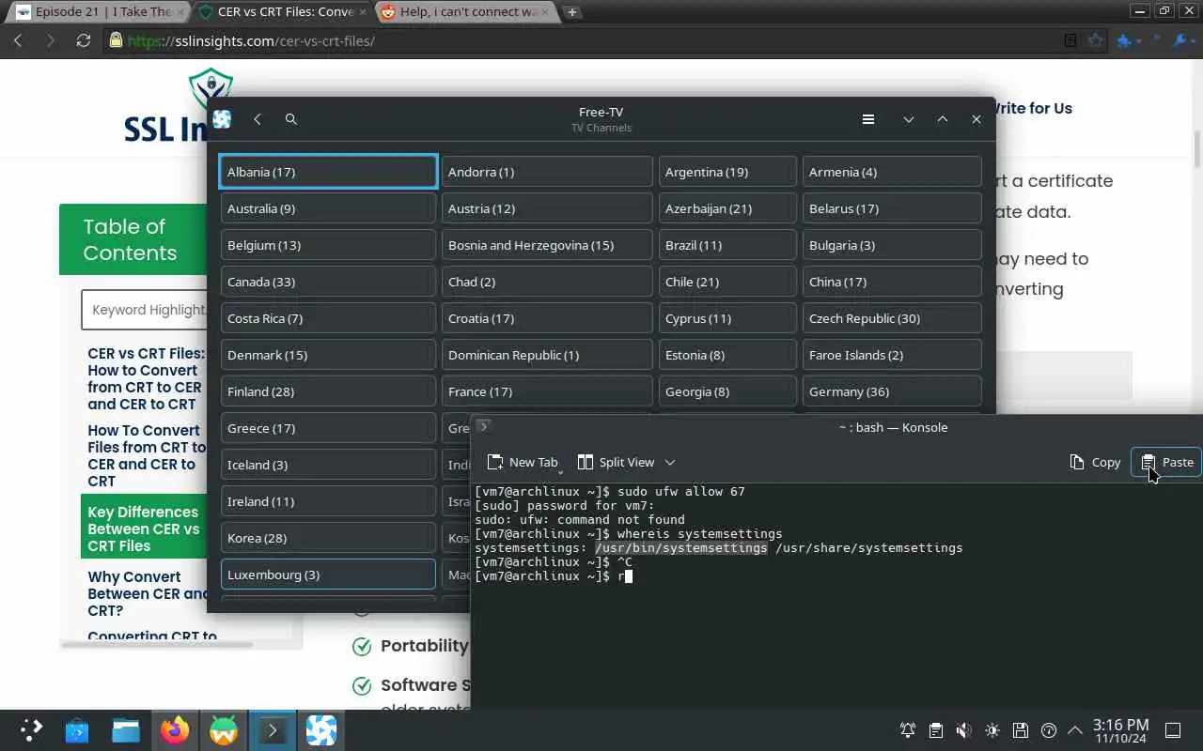
Task: Open 'Why Convert Between CER' contents link
Action: 148,593
